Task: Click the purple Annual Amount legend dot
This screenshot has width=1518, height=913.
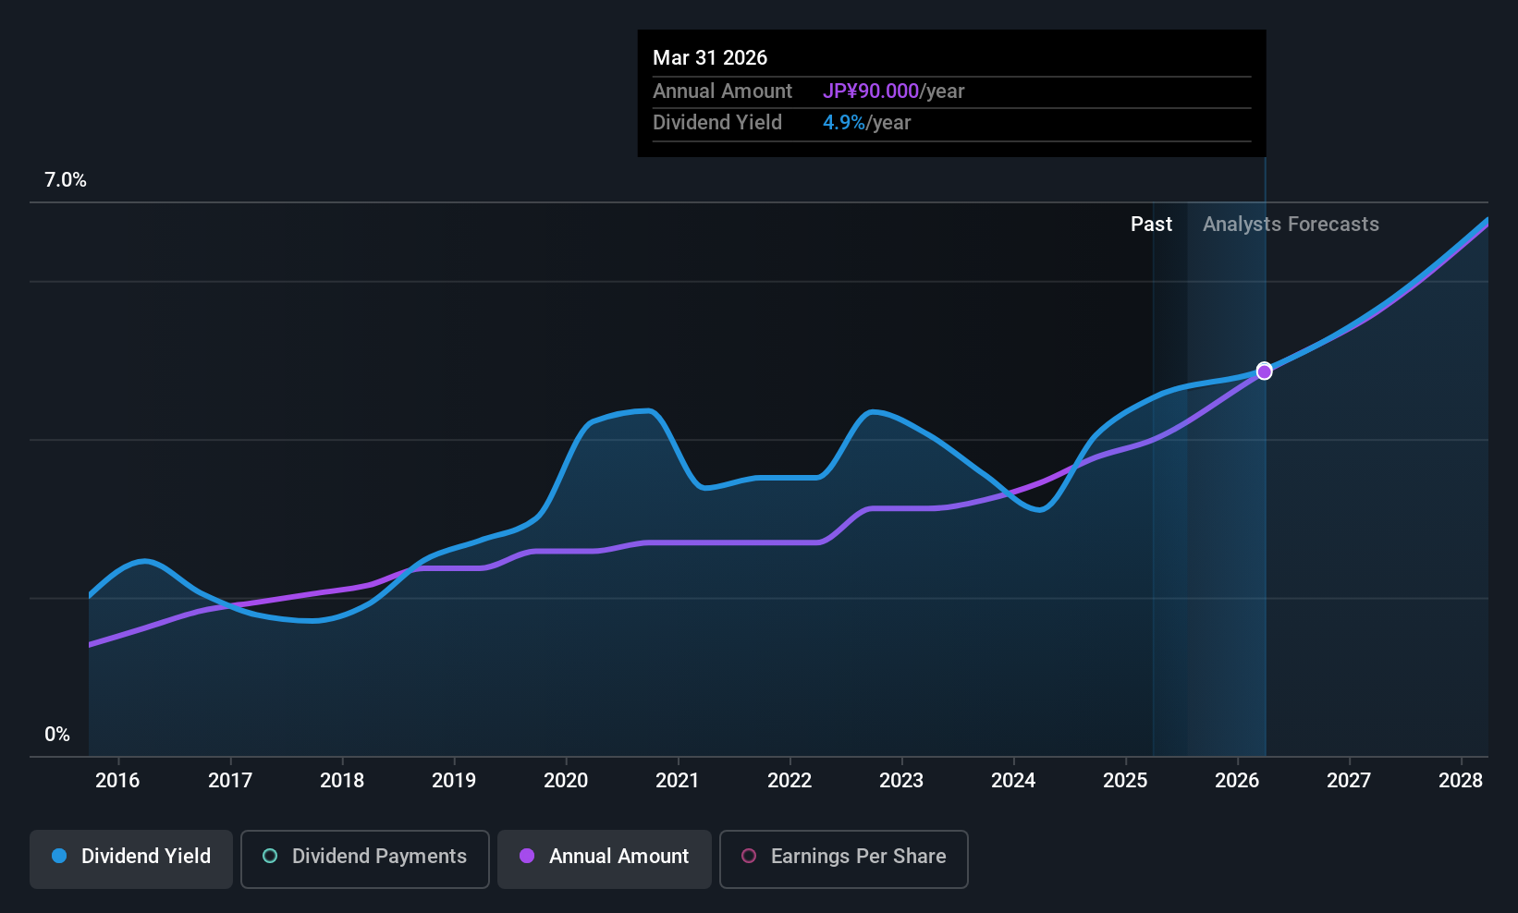Action: coord(527,856)
